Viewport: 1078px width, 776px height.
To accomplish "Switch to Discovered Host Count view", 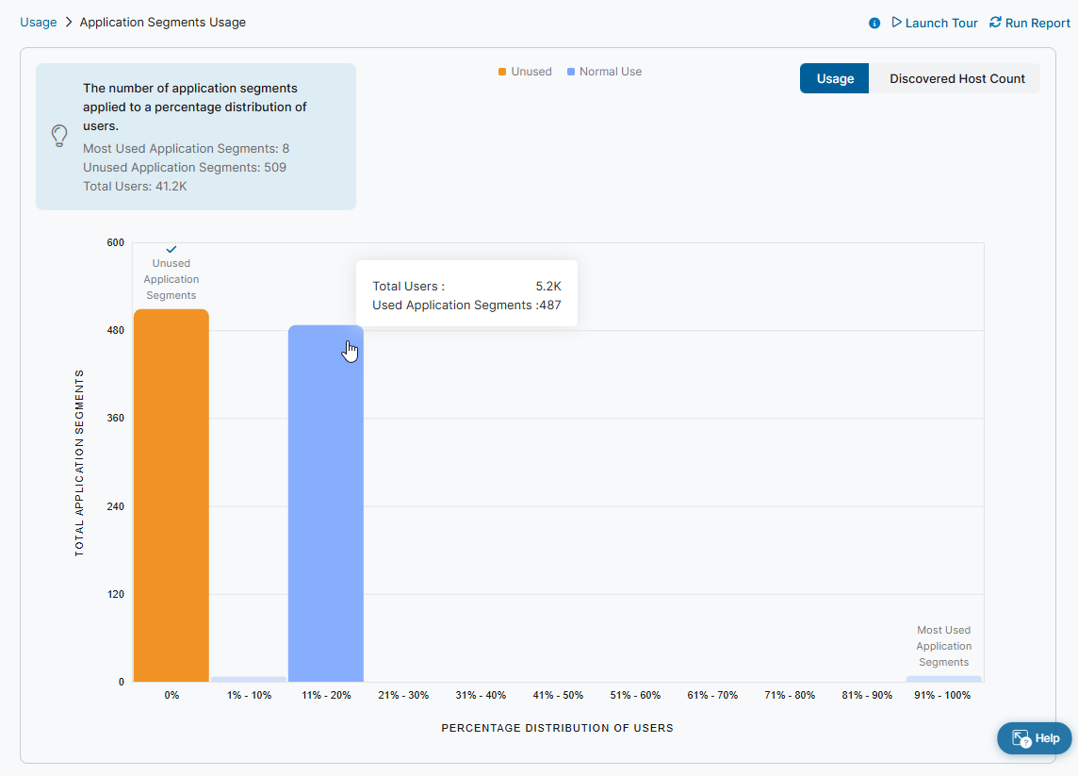I will (956, 79).
